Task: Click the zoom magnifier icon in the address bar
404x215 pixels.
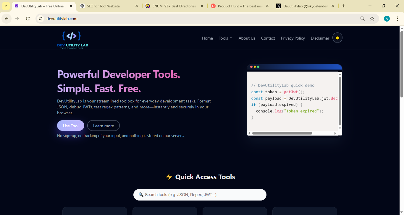Action: pos(362,18)
